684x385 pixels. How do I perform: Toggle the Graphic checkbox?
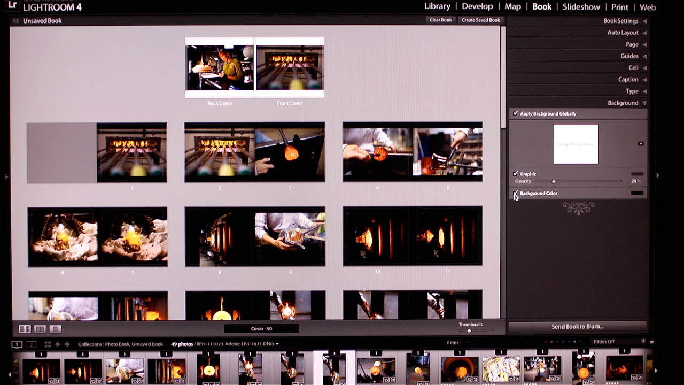(515, 174)
